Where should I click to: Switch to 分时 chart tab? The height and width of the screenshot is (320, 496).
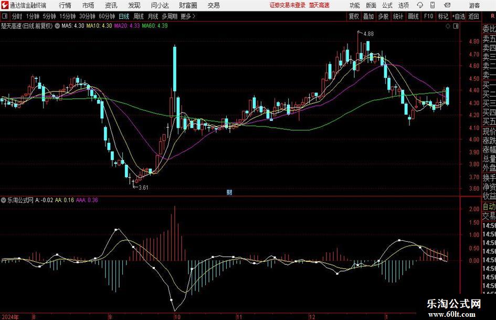coord(17,16)
